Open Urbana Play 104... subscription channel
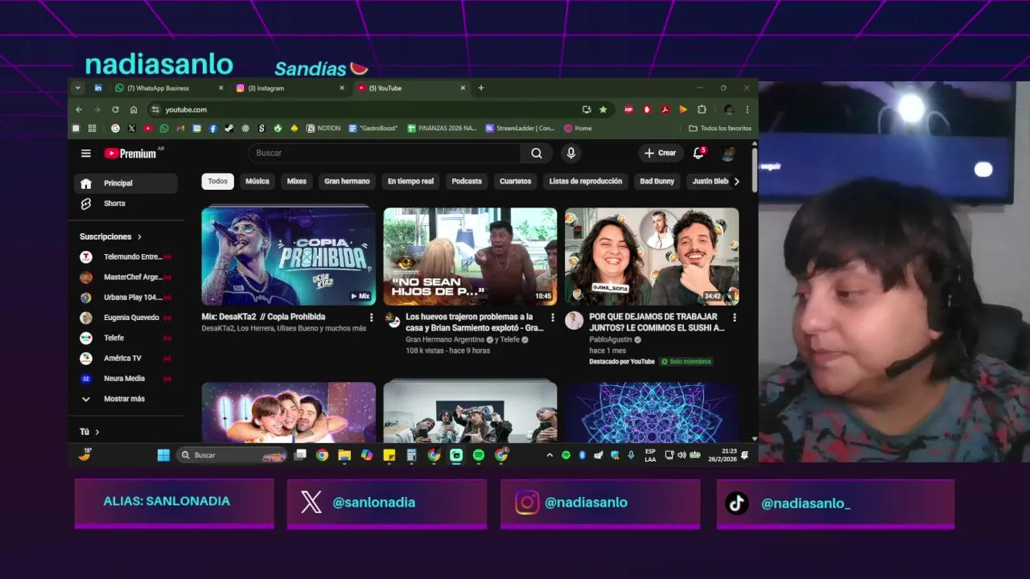The width and height of the screenshot is (1030, 579). pos(126,298)
